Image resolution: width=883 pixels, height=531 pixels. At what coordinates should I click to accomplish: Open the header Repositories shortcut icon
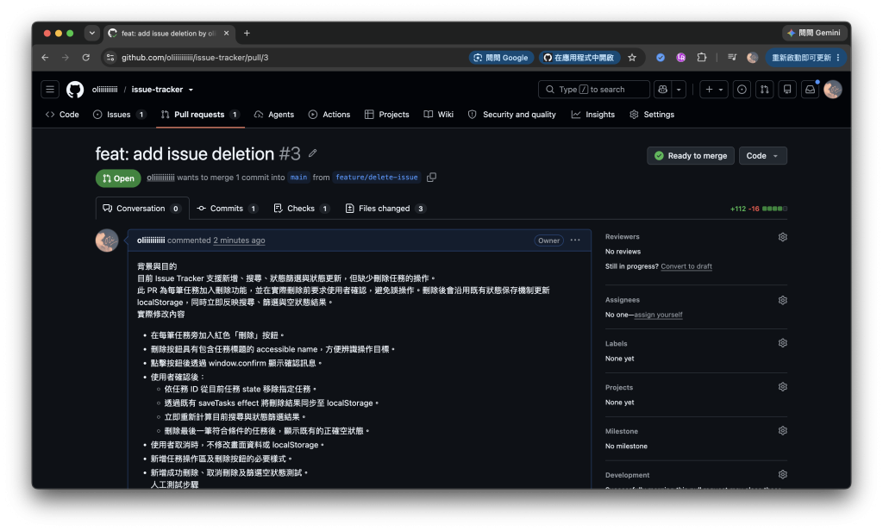(787, 90)
